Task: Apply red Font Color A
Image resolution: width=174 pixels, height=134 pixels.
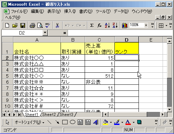Action: (128, 122)
